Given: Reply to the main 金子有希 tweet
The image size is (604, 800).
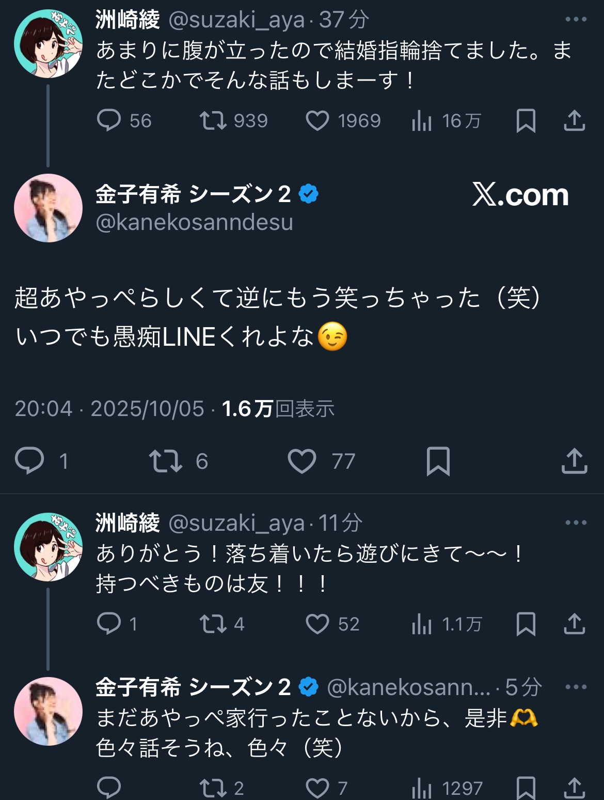Looking at the screenshot, I should (29, 460).
